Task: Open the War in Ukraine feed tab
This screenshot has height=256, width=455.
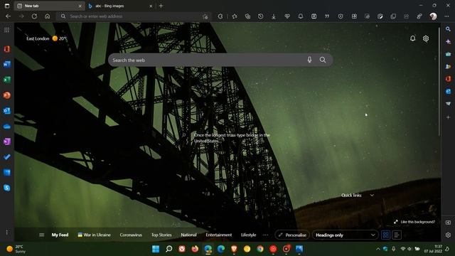Action: pyautogui.click(x=95, y=235)
